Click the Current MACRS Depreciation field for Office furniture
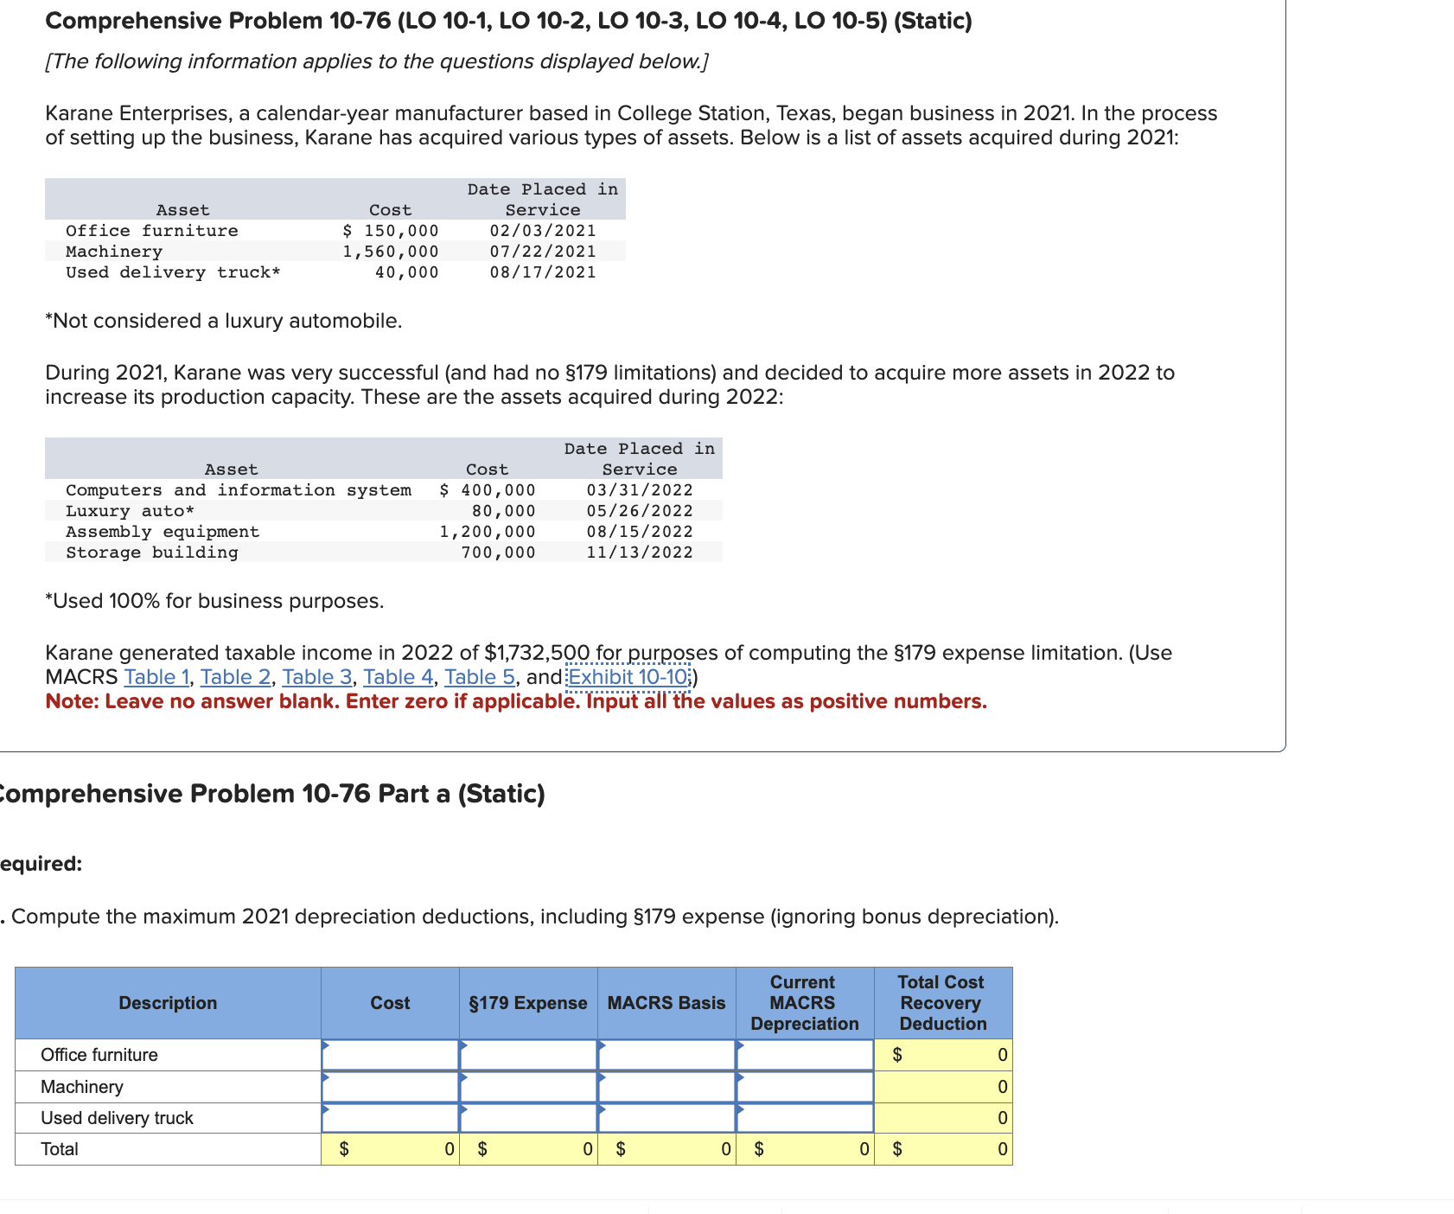Image resolution: width=1454 pixels, height=1214 pixels. click(804, 1054)
